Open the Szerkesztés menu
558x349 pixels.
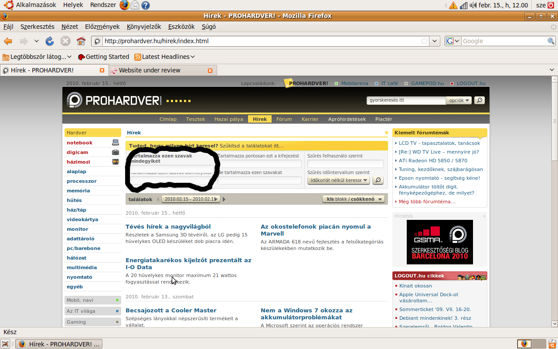coord(37,27)
